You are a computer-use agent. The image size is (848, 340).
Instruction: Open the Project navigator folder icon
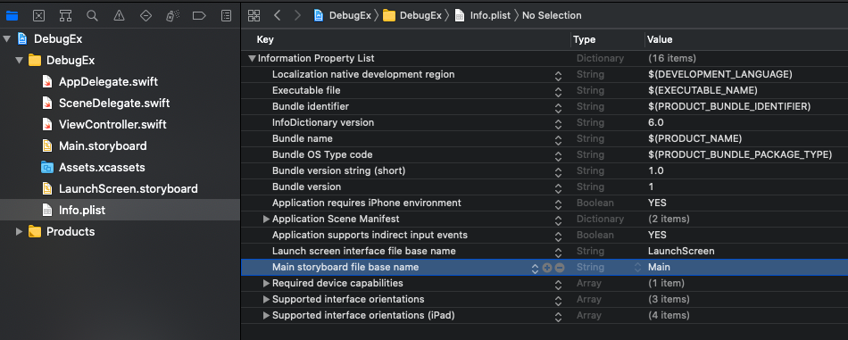click(x=12, y=16)
